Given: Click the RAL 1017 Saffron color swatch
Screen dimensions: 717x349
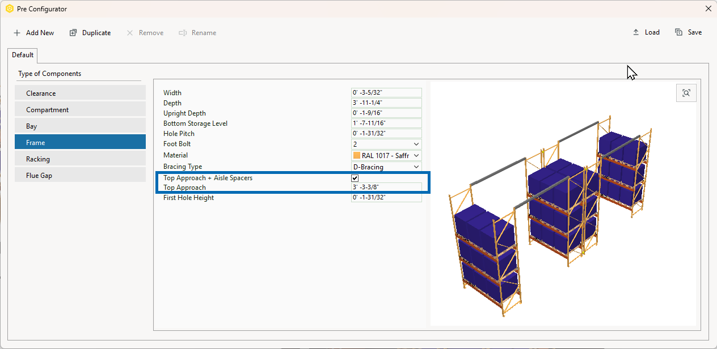Looking at the screenshot, I should pos(357,155).
